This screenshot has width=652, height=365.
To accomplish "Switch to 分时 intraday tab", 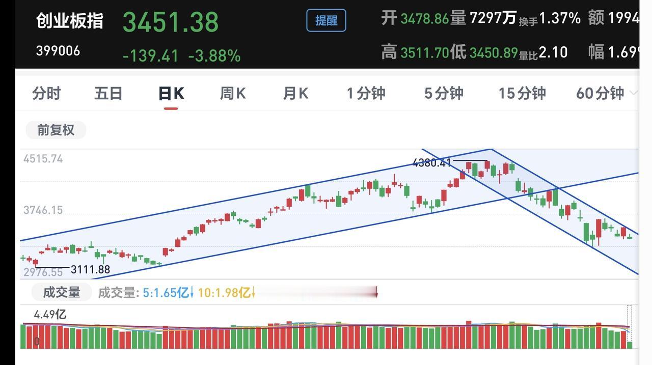I will coord(46,93).
